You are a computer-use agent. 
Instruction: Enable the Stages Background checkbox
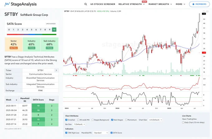[93, 120]
